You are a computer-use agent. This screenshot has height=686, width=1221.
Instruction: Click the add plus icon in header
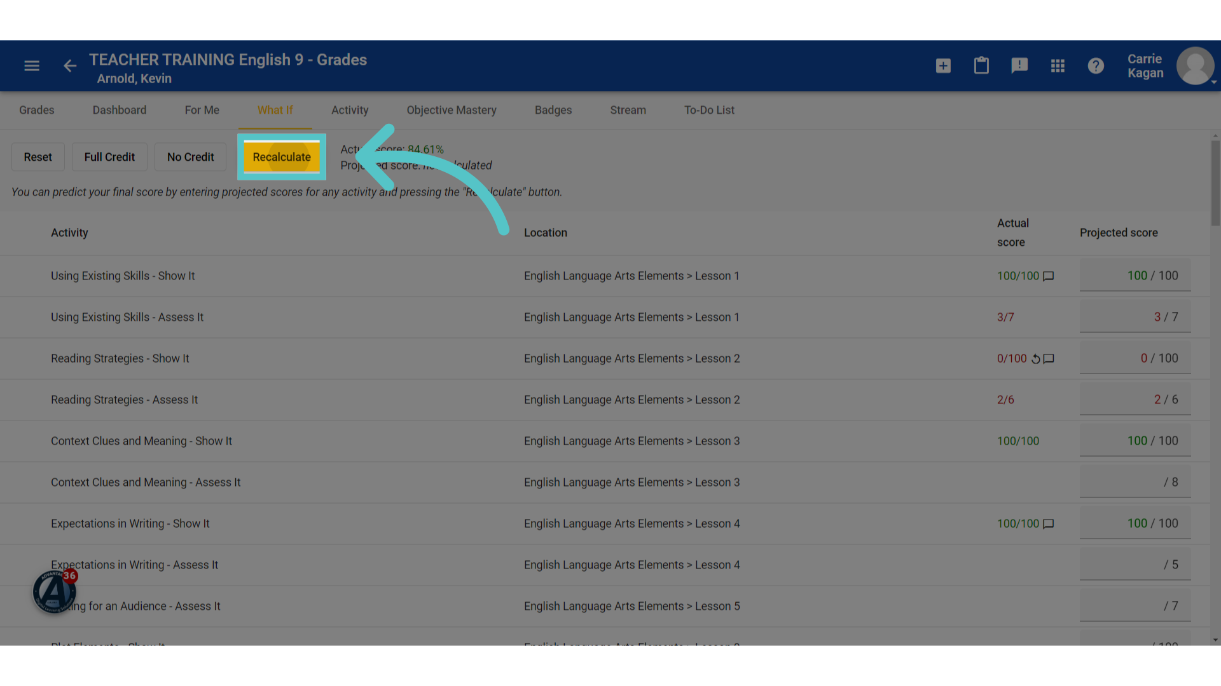tap(943, 66)
